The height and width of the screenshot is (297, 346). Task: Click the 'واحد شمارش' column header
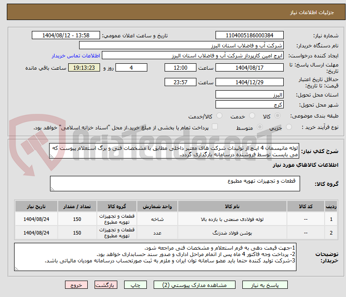(157, 206)
